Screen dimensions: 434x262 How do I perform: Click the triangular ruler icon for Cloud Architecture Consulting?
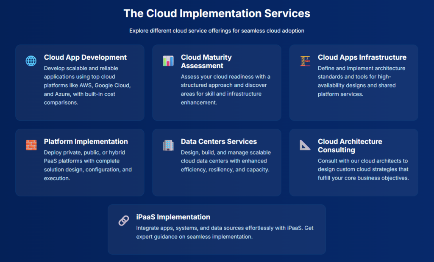click(x=305, y=145)
